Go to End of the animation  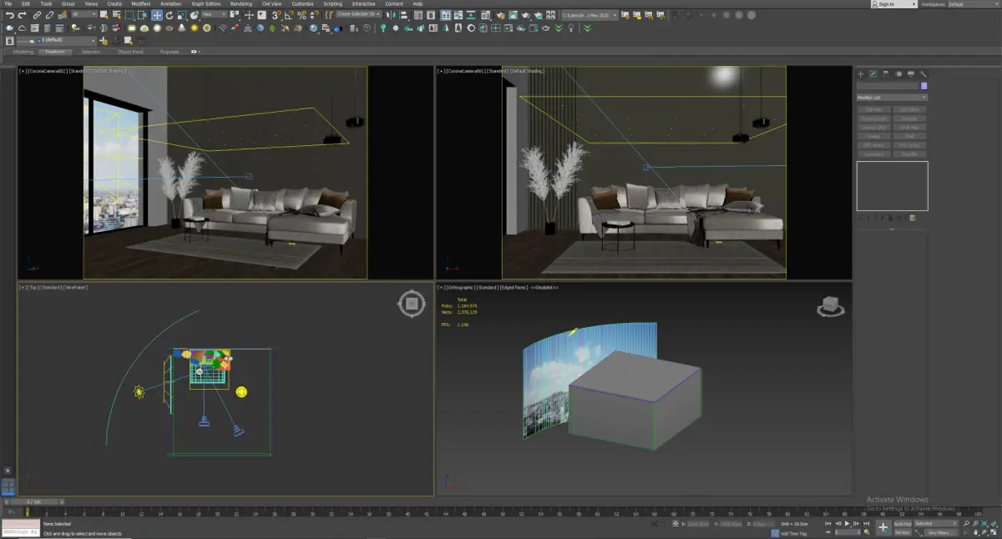coord(866,523)
